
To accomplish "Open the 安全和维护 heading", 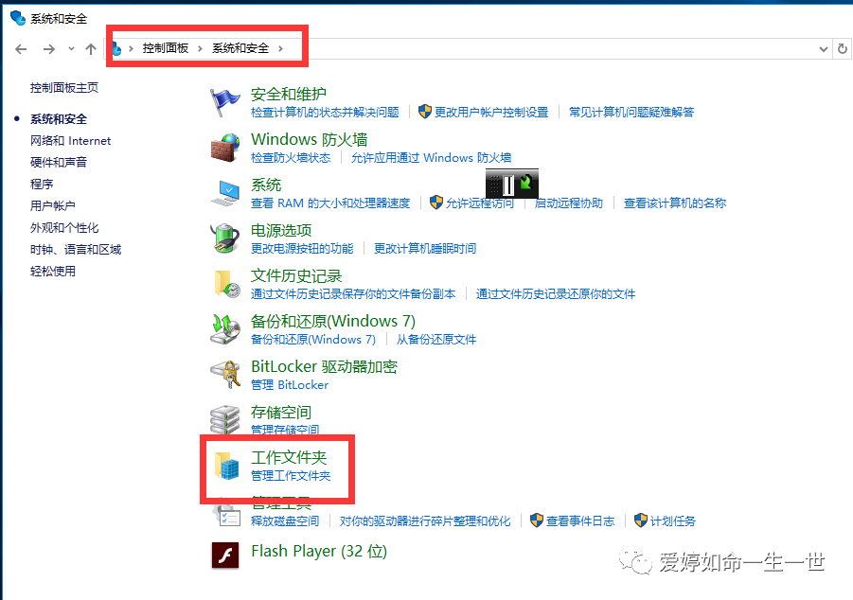I will 289,94.
